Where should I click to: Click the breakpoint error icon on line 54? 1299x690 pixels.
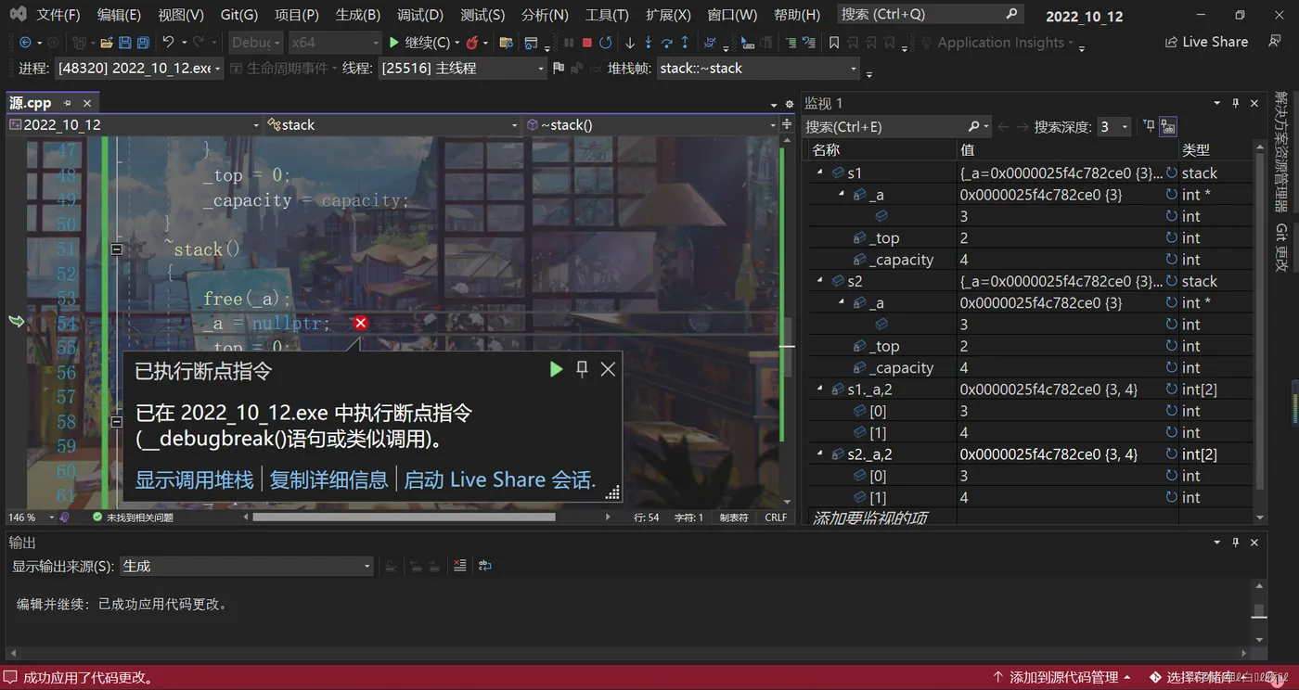click(361, 323)
